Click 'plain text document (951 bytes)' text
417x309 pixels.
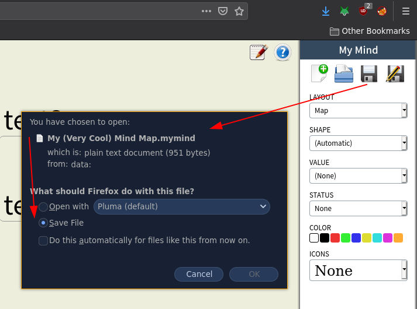(x=147, y=153)
